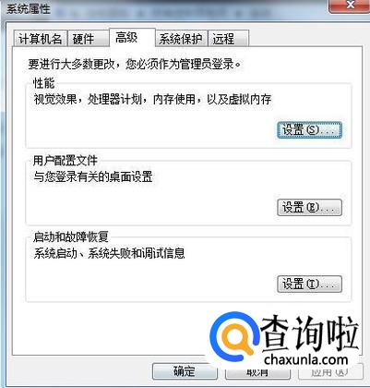Go to the 系统保护 tab
This screenshot has width=370, height=388.
[x=181, y=39]
